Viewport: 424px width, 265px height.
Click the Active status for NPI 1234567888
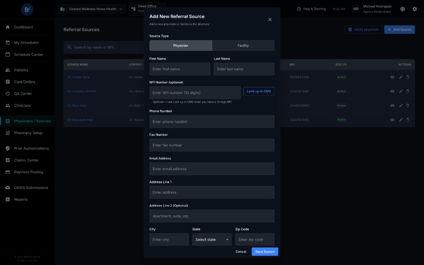tap(341, 92)
